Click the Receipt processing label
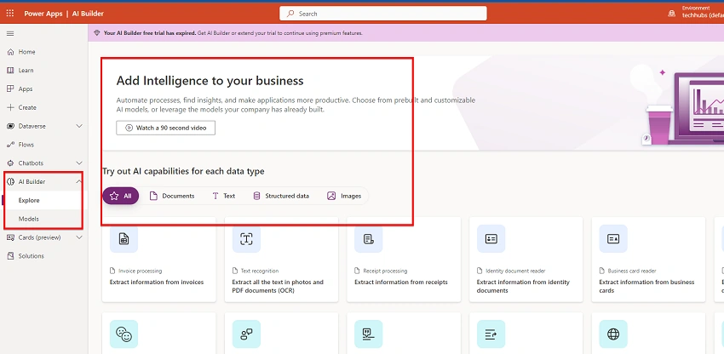This screenshot has height=354, width=724. pyautogui.click(x=385, y=271)
